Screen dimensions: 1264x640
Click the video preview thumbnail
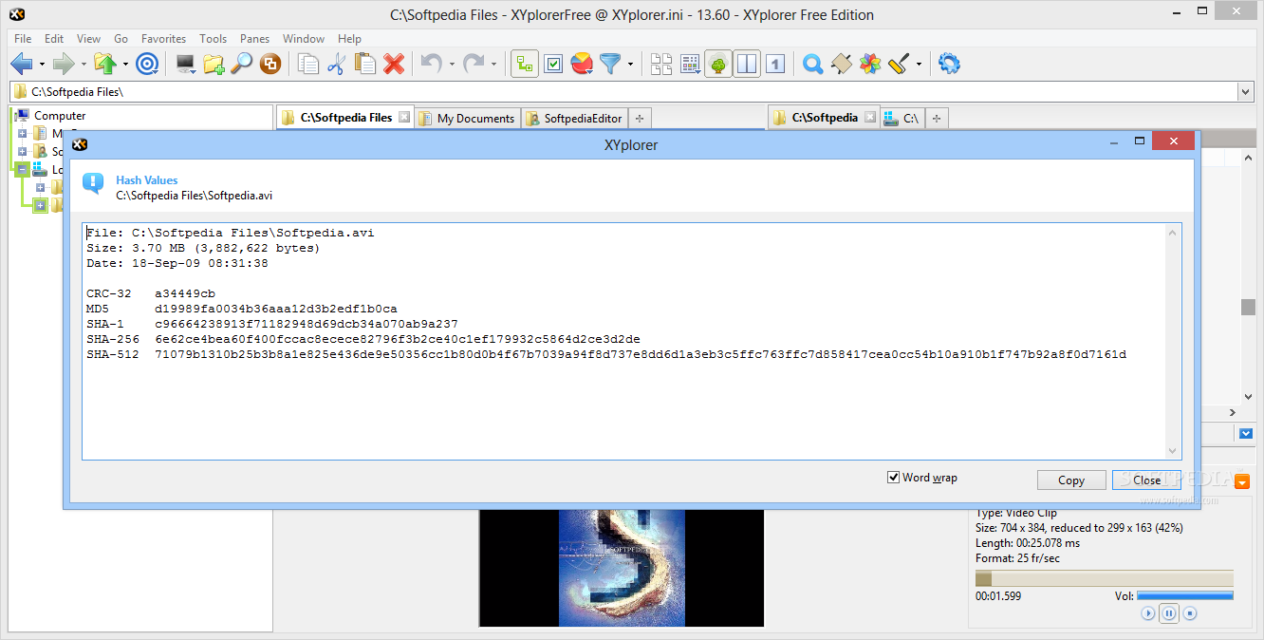click(x=622, y=568)
